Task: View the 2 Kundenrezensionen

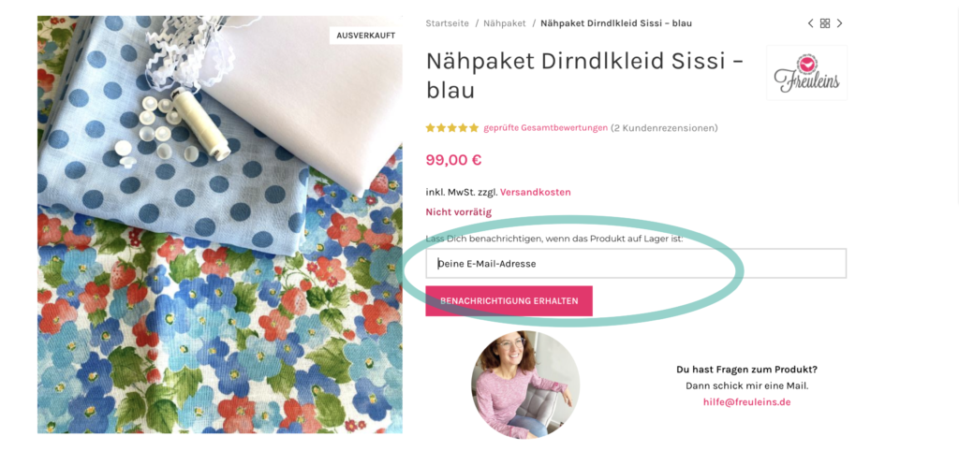Action: click(x=664, y=128)
